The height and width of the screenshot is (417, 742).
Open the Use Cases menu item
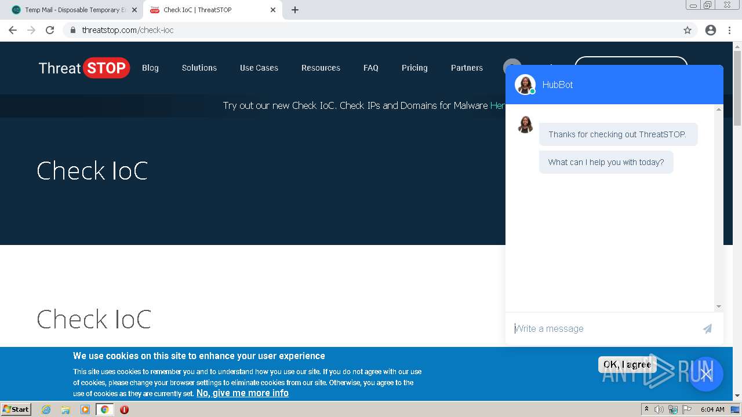[259, 68]
